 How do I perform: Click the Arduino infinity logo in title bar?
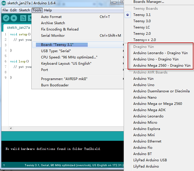[x=4, y=3]
